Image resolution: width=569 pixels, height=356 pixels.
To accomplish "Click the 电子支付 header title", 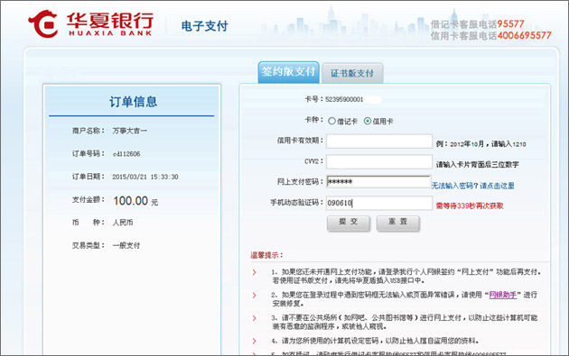I will coord(204,26).
